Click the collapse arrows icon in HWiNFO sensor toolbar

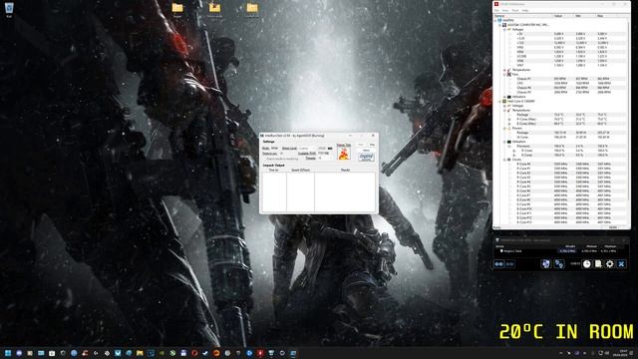point(509,264)
